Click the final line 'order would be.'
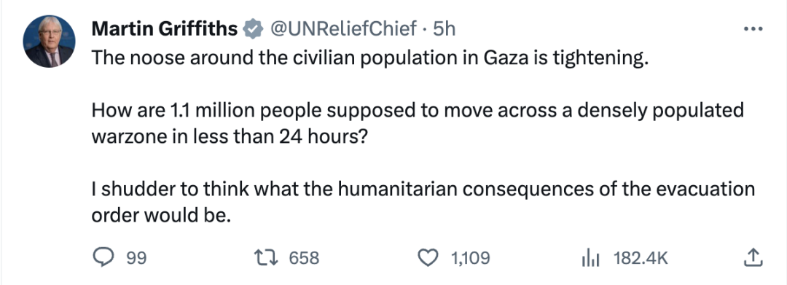Image resolution: width=787 pixels, height=285 pixels. coord(161,215)
